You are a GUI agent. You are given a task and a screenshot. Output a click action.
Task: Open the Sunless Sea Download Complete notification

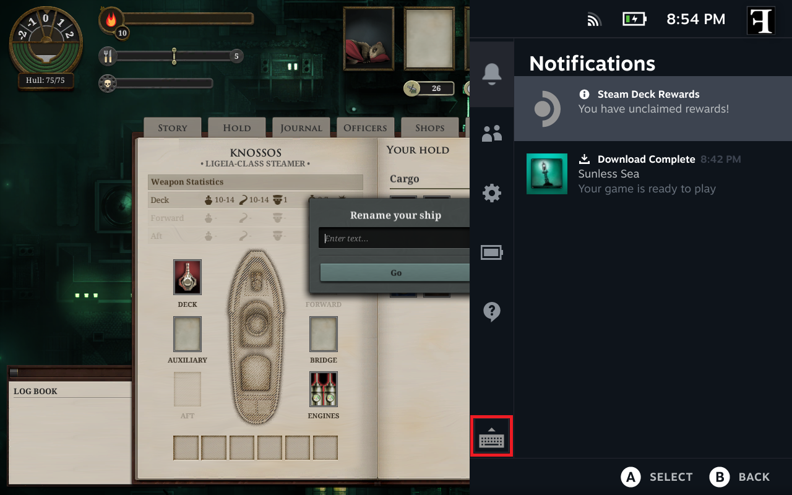tap(653, 174)
